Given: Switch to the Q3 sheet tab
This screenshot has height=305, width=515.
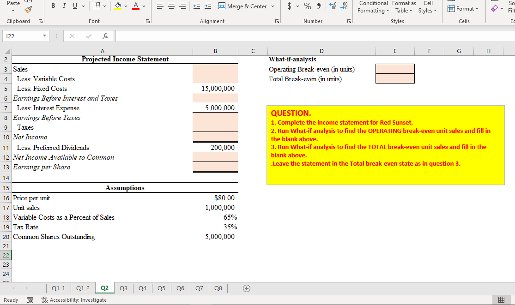Looking at the screenshot, I should (x=123, y=288).
